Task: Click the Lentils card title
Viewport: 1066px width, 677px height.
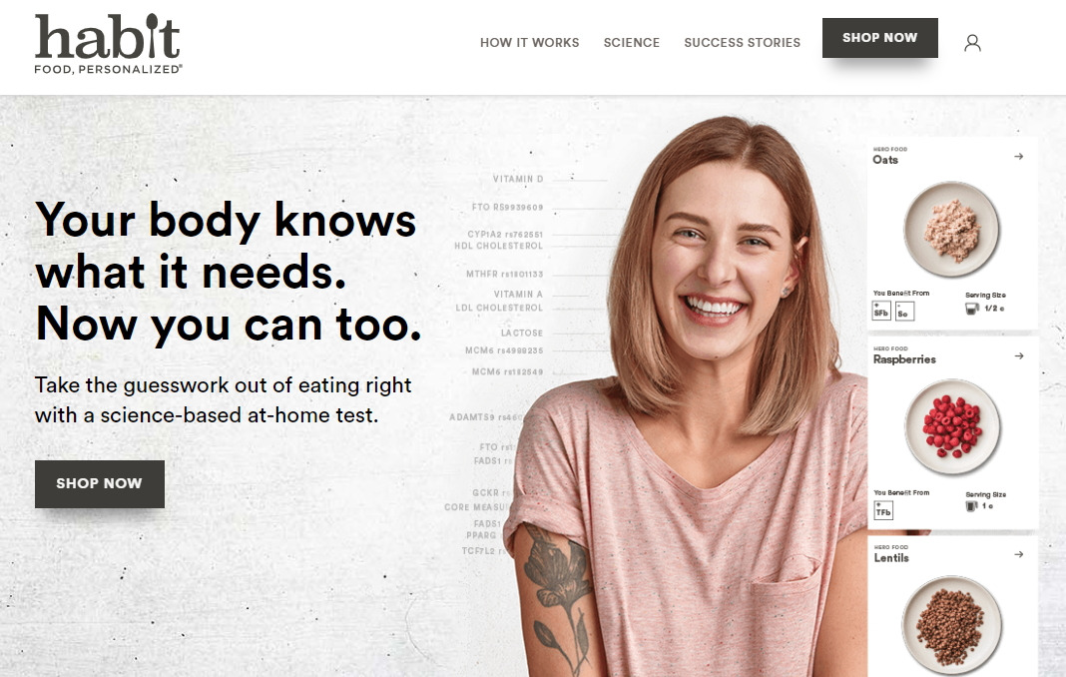Action: coord(891,558)
